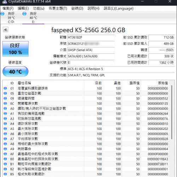The height and width of the screenshot is (177, 177).
Task: Close the CrystalDiskInfo window
Action: click(x=170, y=2)
